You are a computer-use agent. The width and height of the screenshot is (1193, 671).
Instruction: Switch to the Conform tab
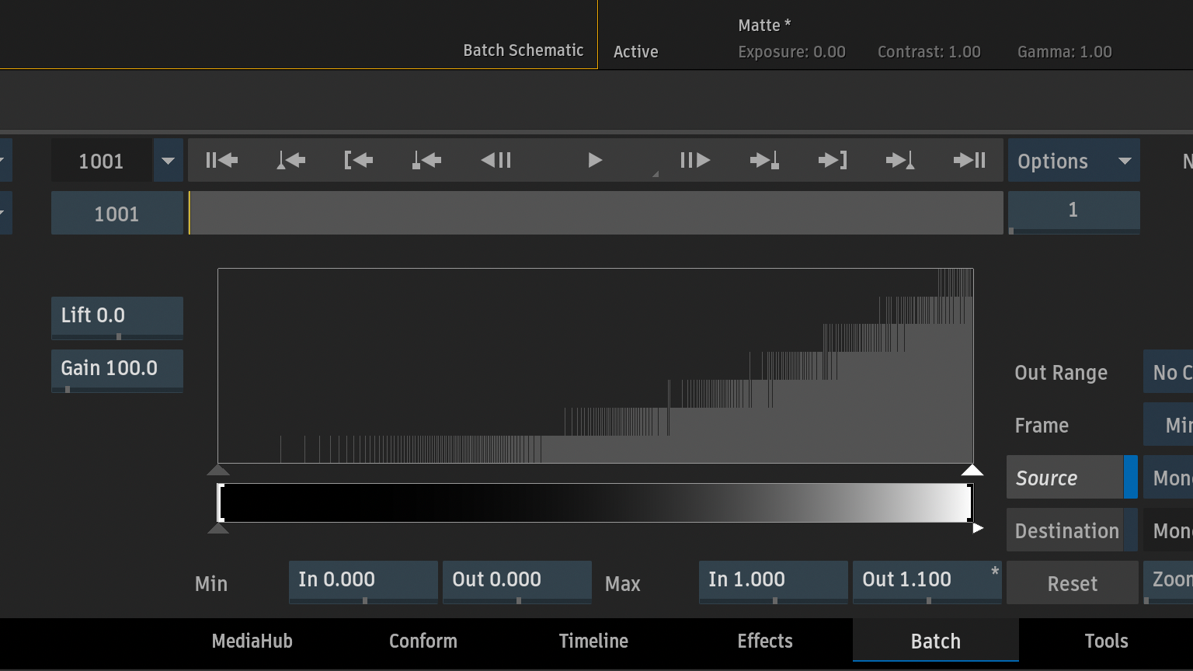(423, 641)
